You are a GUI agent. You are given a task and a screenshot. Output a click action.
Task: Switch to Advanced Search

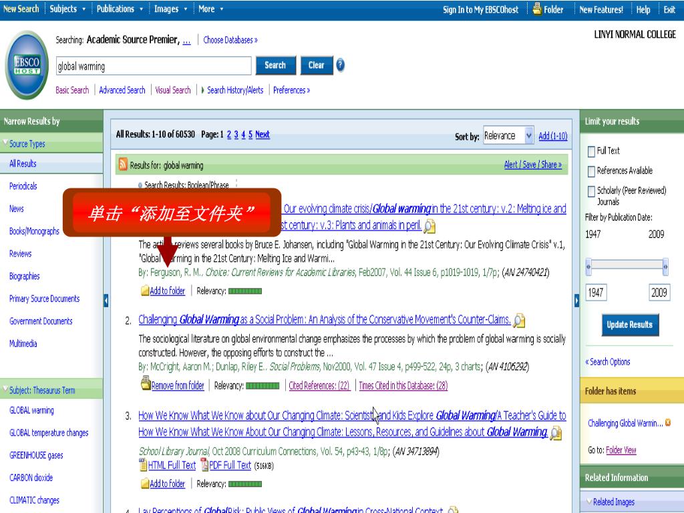click(x=122, y=90)
